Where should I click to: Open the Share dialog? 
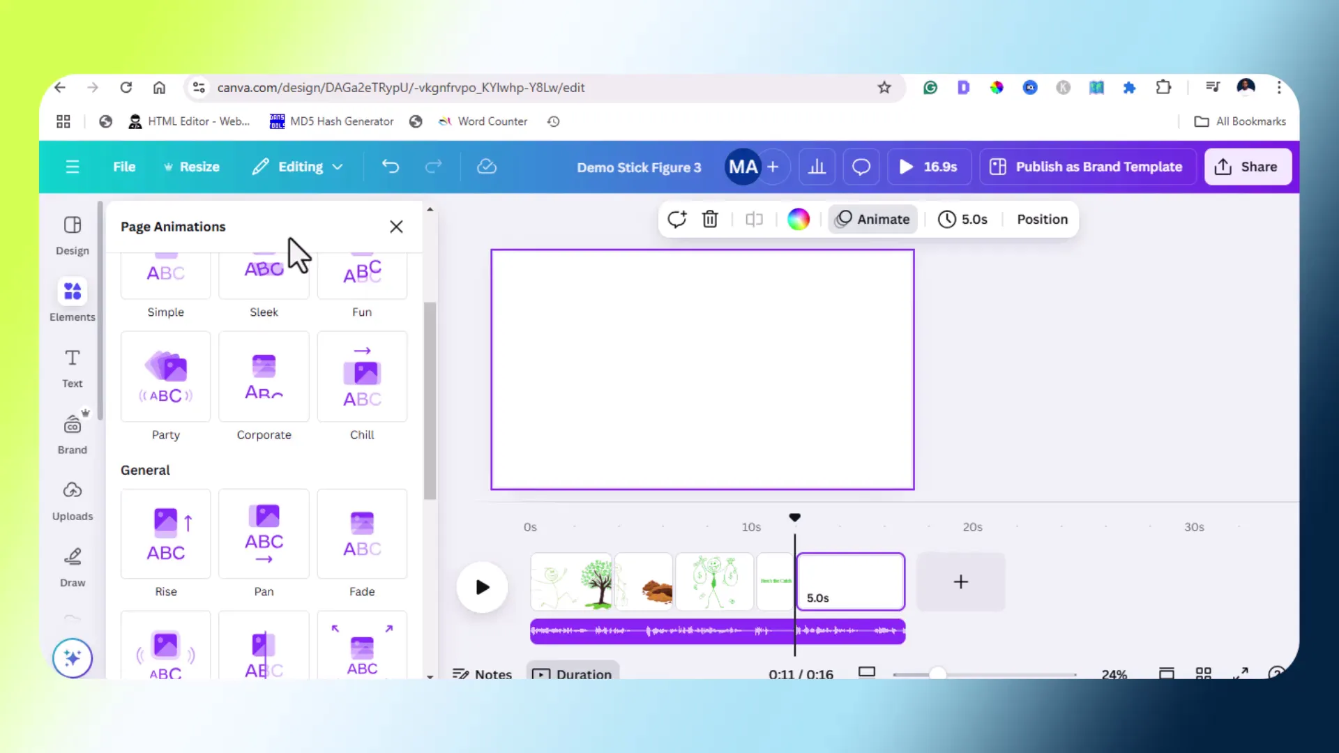[x=1247, y=167]
